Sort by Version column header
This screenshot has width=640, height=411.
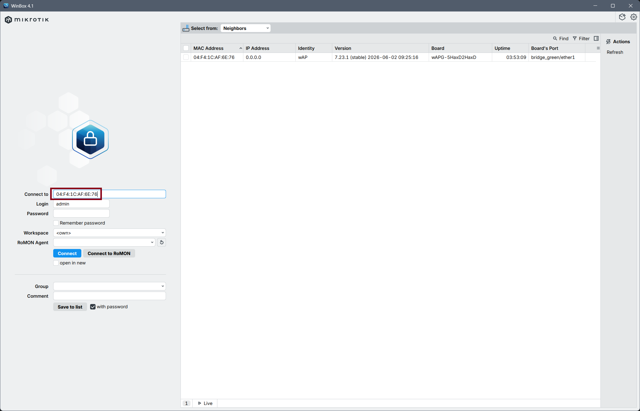pos(380,48)
